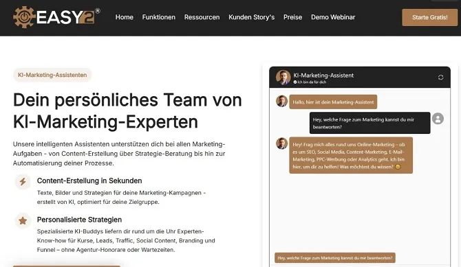Click the smiley emoji in assistant reply
The width and height of the screenshot is (461, 267).
click(398, 167)
